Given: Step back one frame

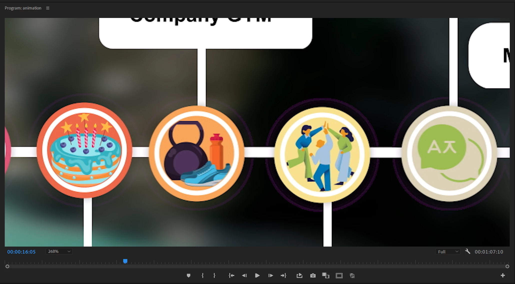Looking at the screenshot, I should [x=244, y=276].
